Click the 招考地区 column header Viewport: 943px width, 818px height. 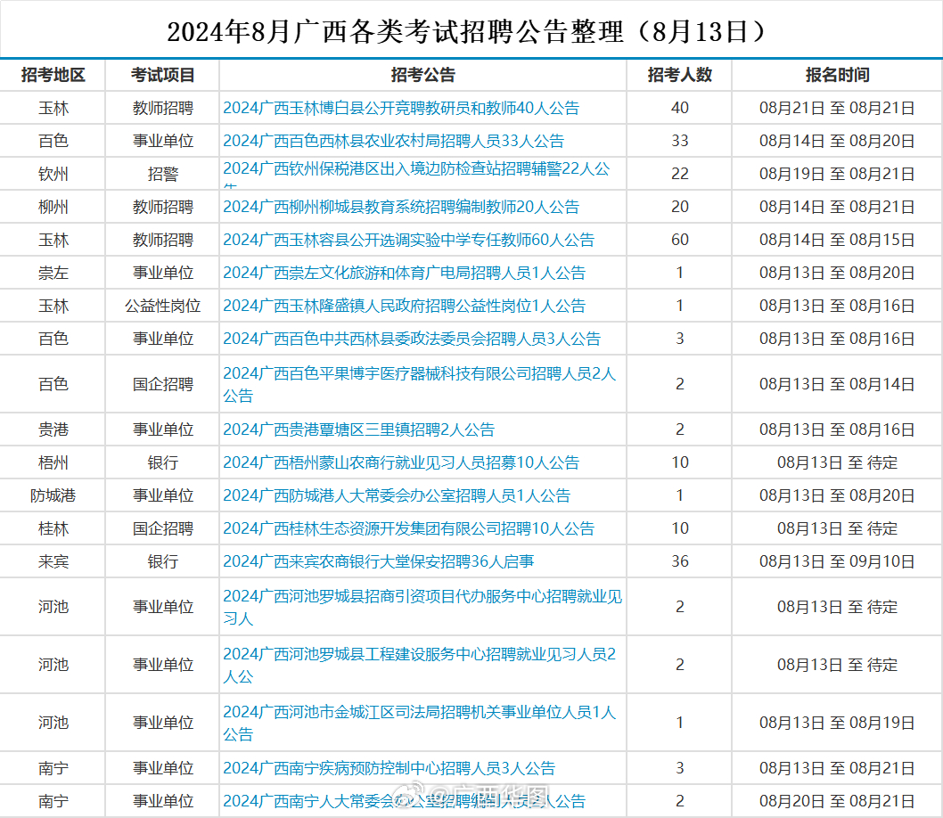(x=53, y=75)
